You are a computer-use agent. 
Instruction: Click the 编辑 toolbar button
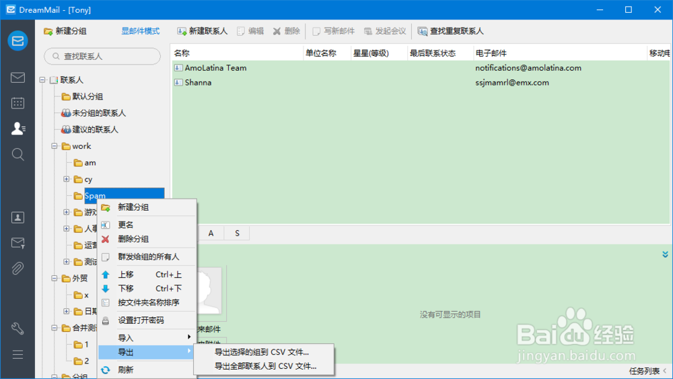click(x=250, y=31)
